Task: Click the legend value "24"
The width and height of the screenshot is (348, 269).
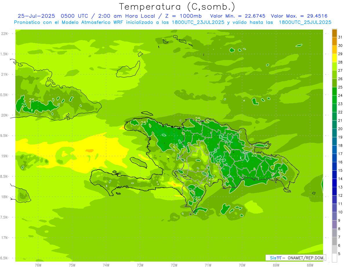Action: [340, 95]
